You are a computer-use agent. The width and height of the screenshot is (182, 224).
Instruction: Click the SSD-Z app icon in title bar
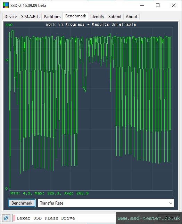pos(6,5)
